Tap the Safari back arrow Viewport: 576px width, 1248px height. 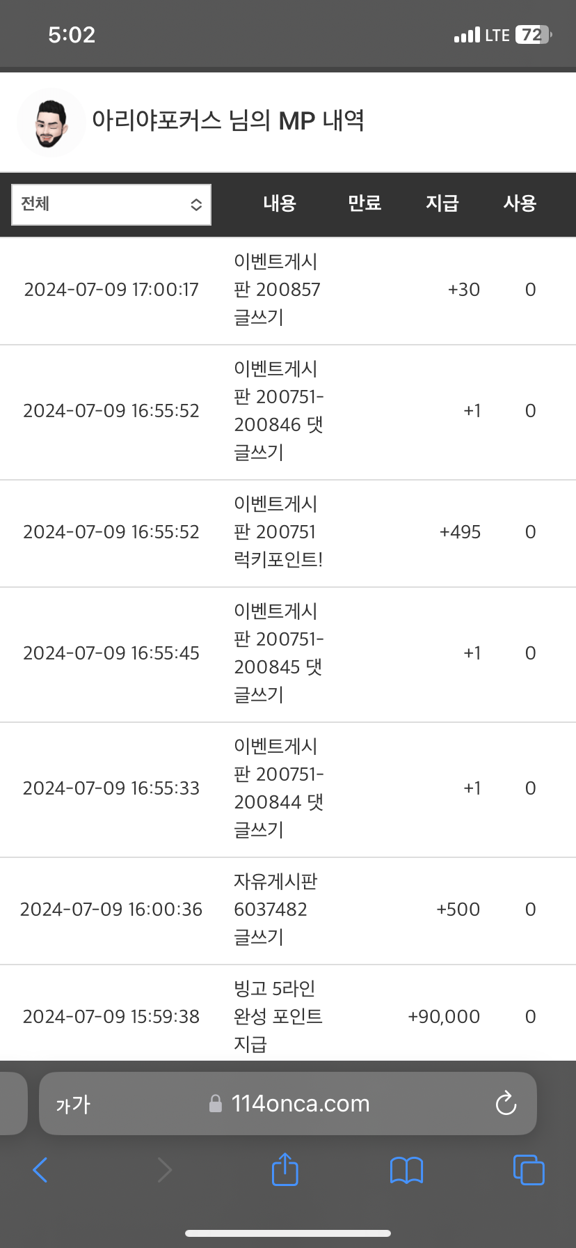pyautogui.click(x=40, y=1170)
